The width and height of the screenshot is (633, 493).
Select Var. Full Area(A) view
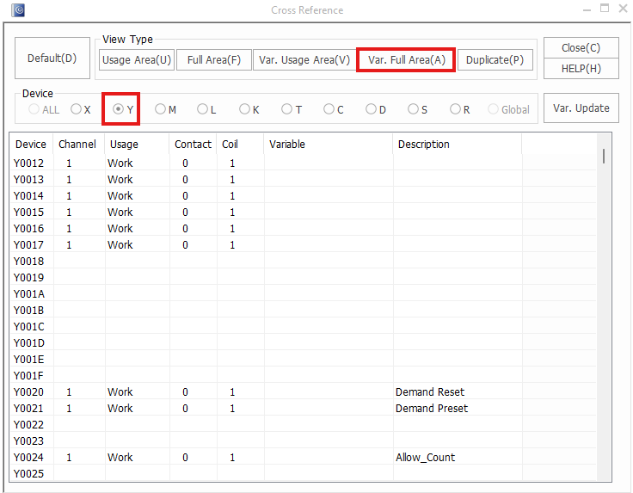[406, 60]
